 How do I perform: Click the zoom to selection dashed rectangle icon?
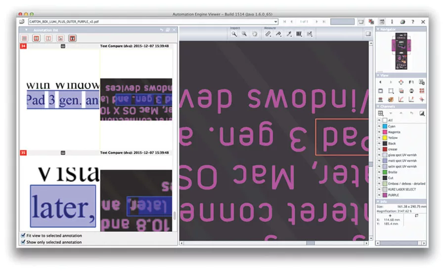tap(391, 91)
